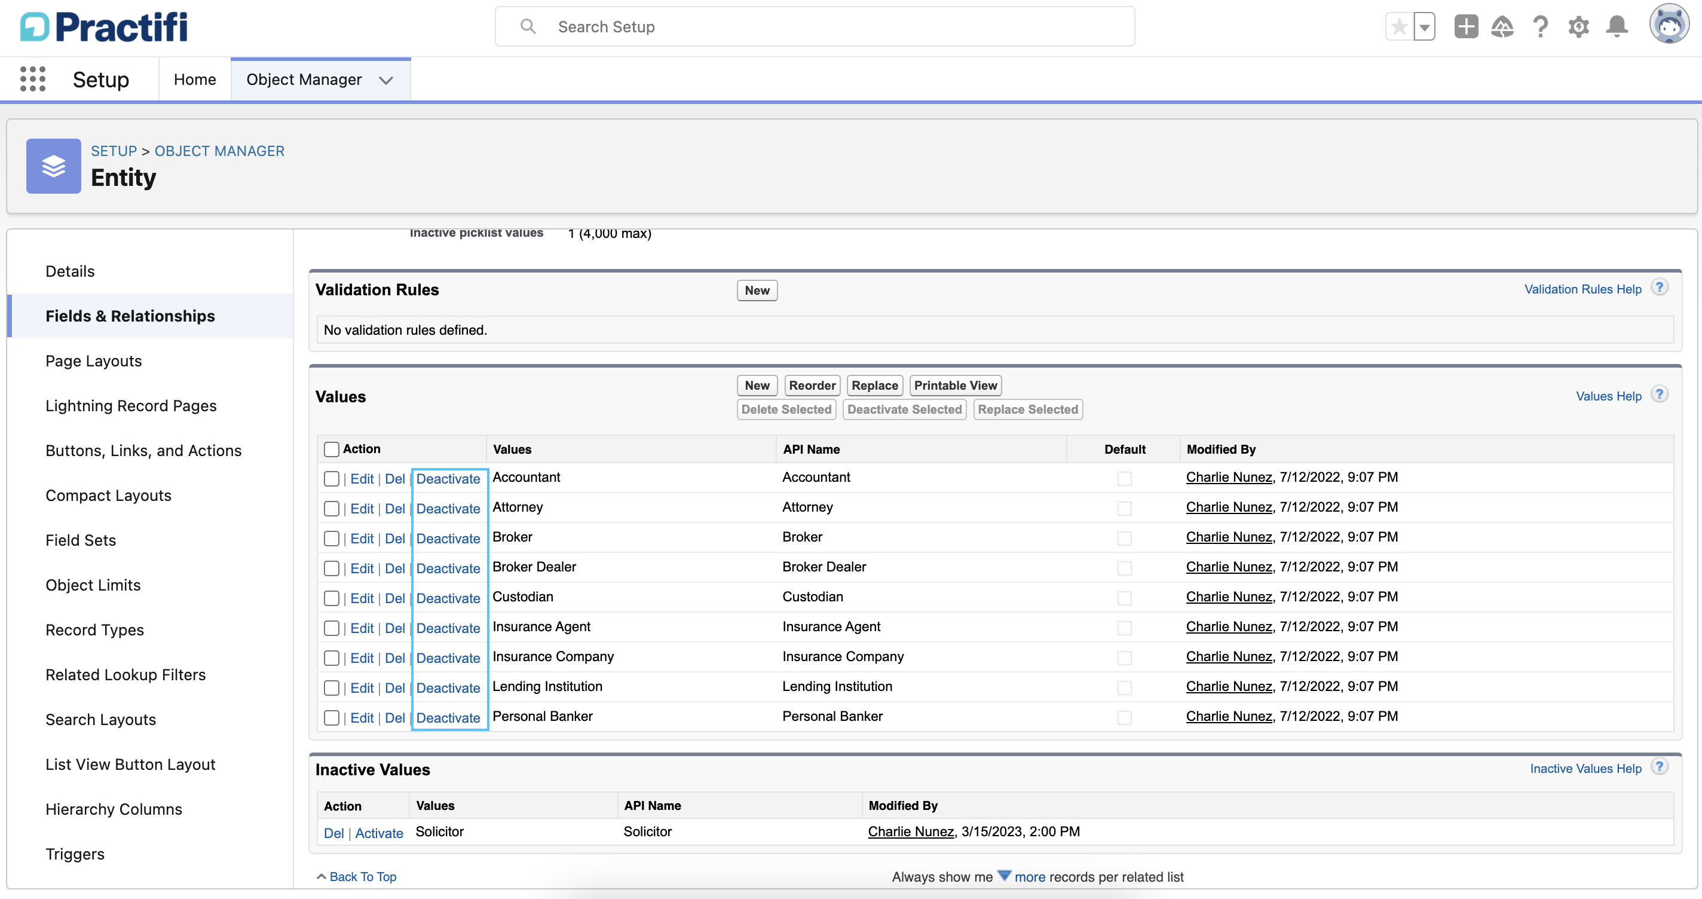Open the Validation Rules Help link
The height and width of the screenshot is (899, 1702).
pos(1582,289)
